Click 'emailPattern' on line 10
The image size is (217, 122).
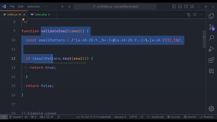52,40
